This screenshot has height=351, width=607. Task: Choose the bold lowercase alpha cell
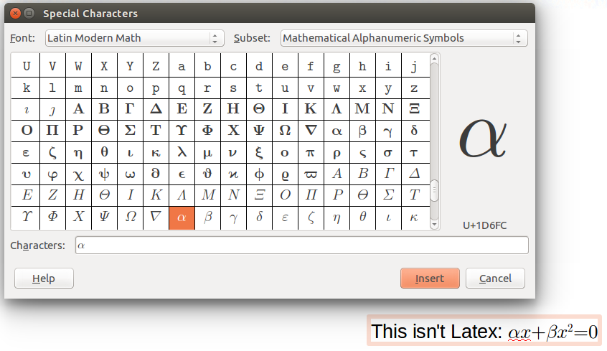click(337, 131)
